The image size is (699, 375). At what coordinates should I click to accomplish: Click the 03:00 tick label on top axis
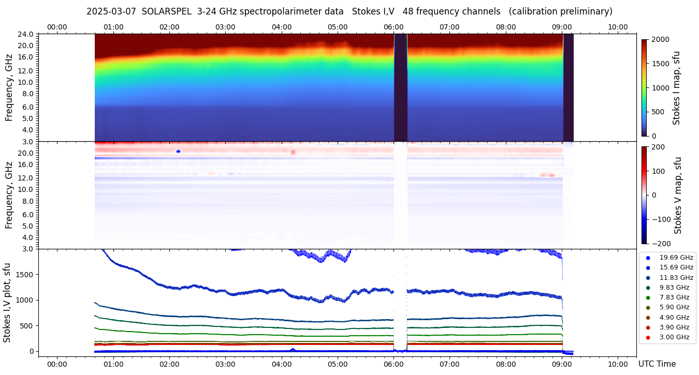pos(225,27)
